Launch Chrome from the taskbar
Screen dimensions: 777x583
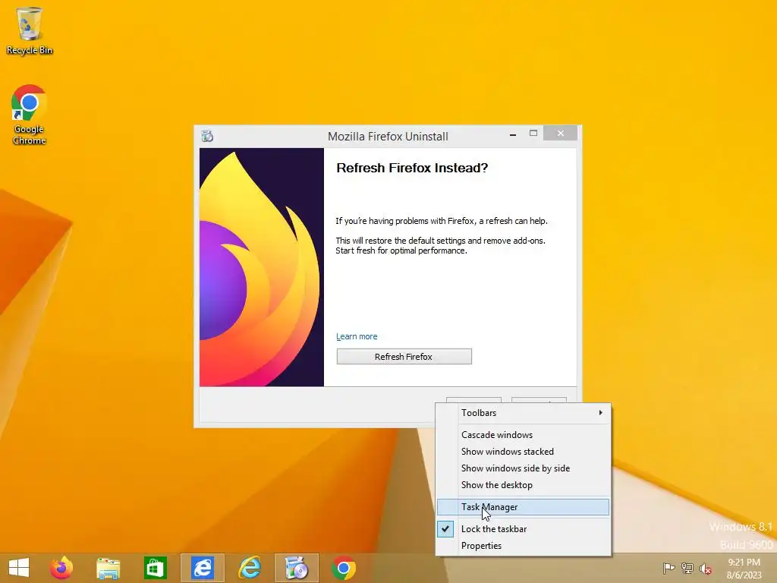pyautogui.click(x=344, y=568)
